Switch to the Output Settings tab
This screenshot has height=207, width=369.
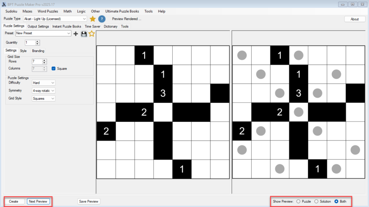click(38, 26)
